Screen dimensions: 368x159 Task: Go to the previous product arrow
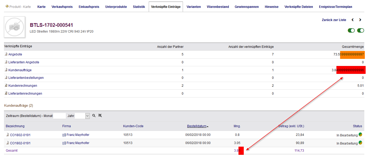pos(353,20)
